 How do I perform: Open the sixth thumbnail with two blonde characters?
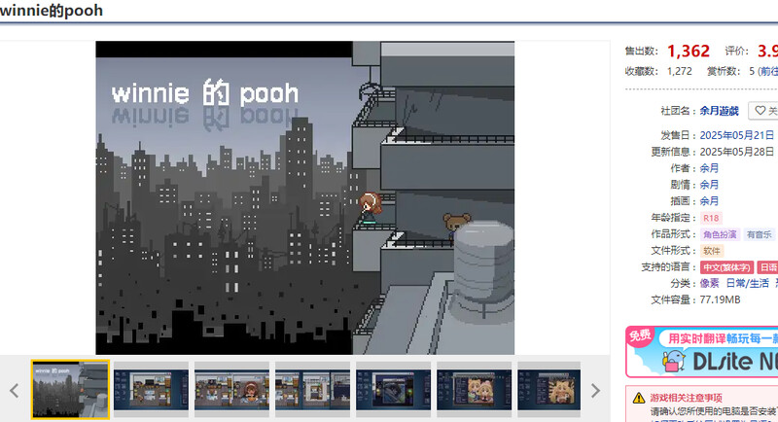point(475,390)
